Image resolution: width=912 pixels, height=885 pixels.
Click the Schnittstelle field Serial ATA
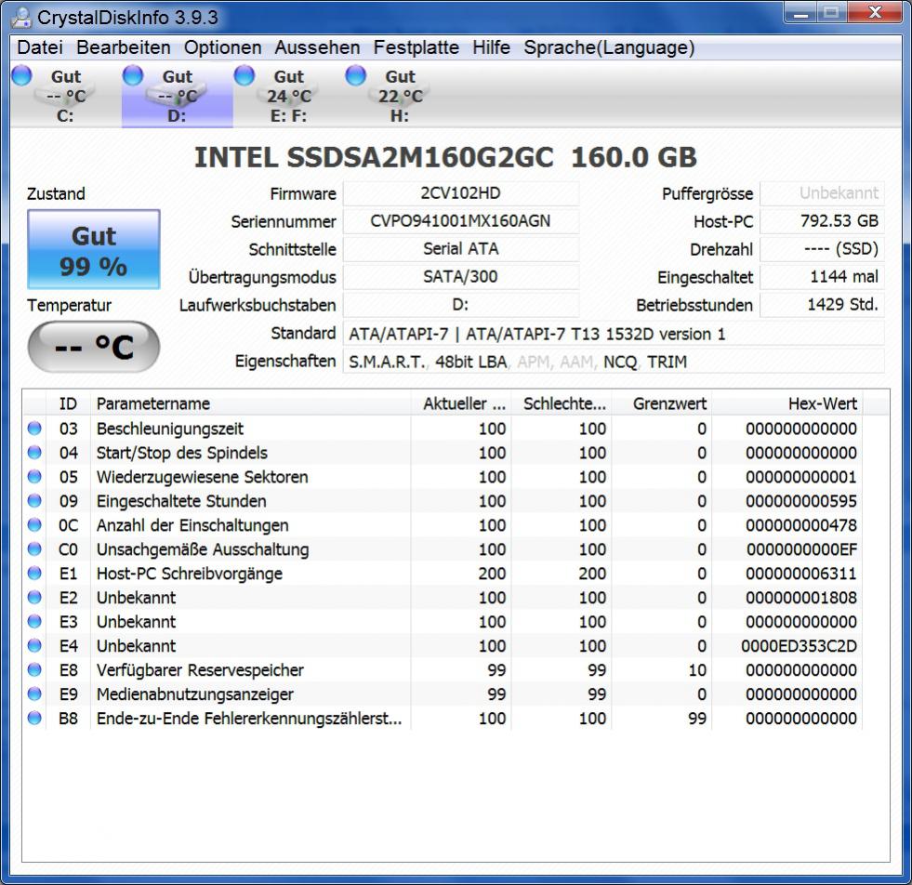pos(461,249)
